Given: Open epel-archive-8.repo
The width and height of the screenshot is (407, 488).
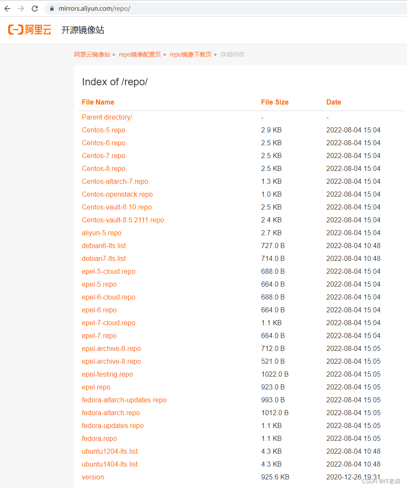Looking at the screenshot, I should click(x=111, y=362).
